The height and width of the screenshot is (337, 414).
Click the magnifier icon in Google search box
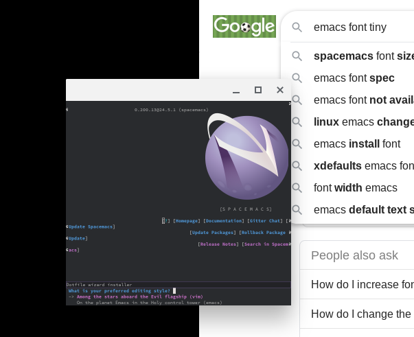[297, 27]
